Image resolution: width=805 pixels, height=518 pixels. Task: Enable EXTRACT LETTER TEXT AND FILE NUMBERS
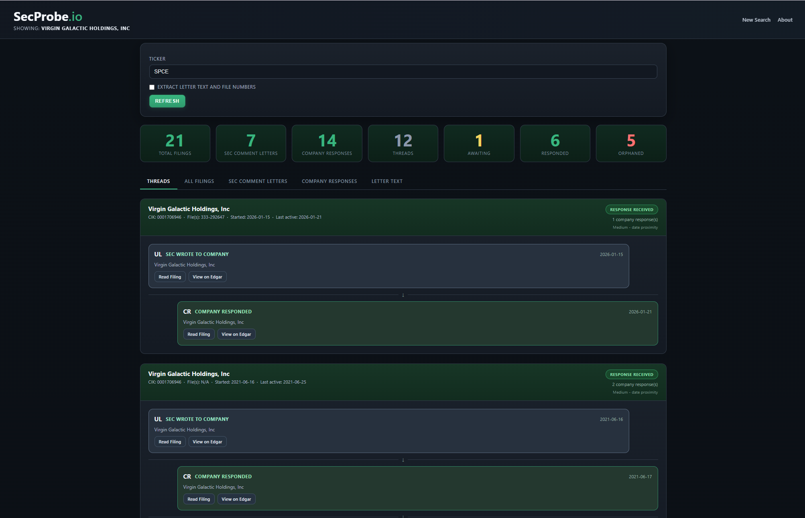click(152, 87)
